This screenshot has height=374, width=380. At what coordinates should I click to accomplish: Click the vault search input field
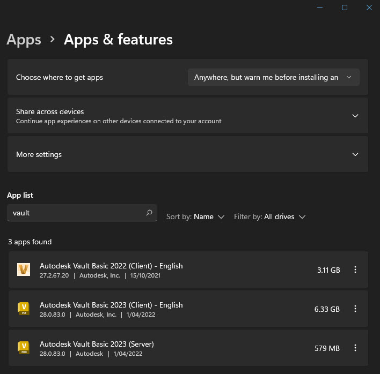pos(82,213)
